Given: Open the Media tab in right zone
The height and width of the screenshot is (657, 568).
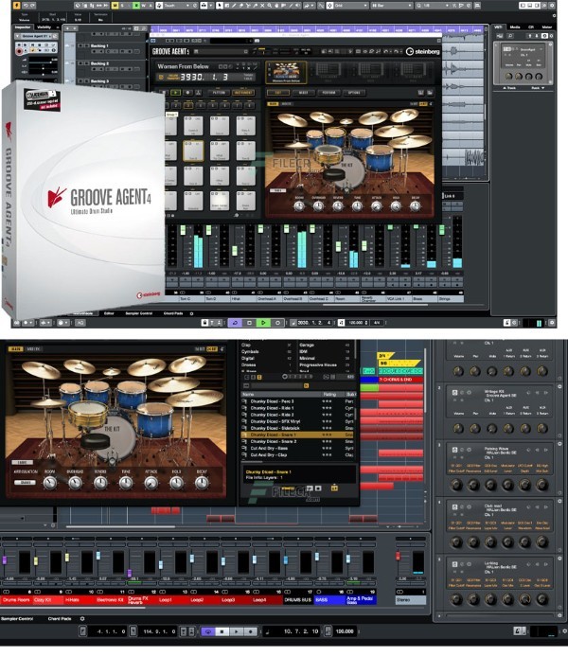Looking at the screenshot, I should (515, 27).
